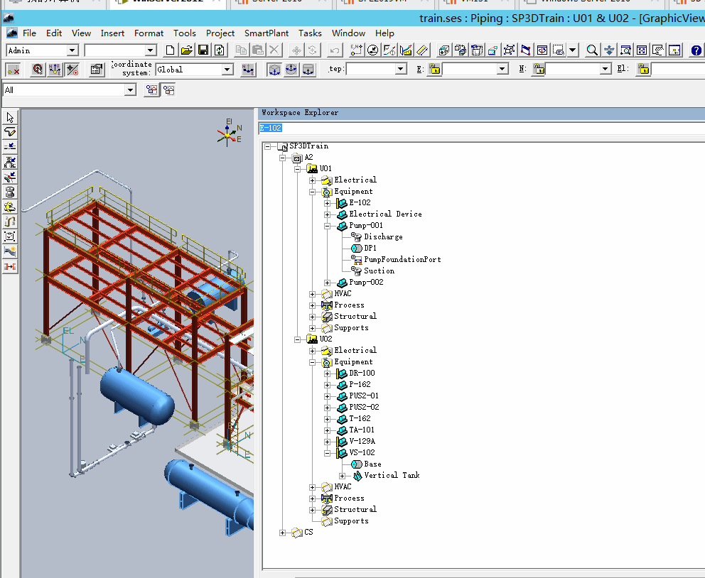Select the V-129A equipment item

point(362,442)
